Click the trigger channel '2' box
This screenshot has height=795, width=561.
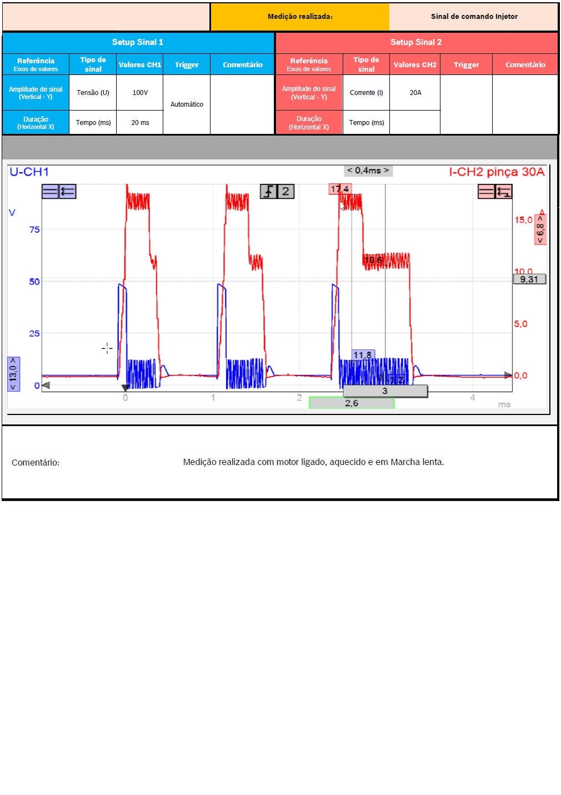285,192
